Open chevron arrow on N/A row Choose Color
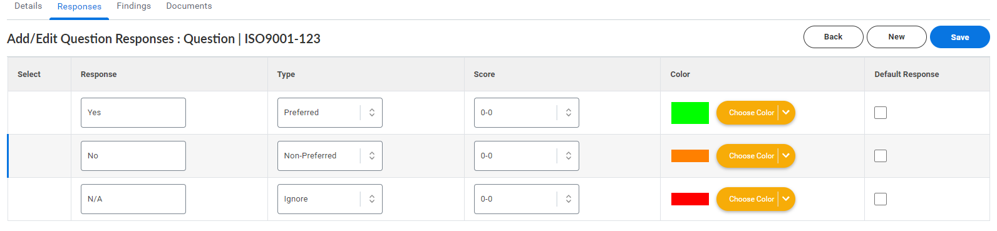Screen dimensions: 997x231 [x=786, y=199]
